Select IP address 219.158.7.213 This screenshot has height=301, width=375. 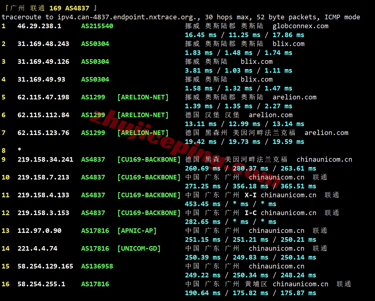(x=43, y=177)
